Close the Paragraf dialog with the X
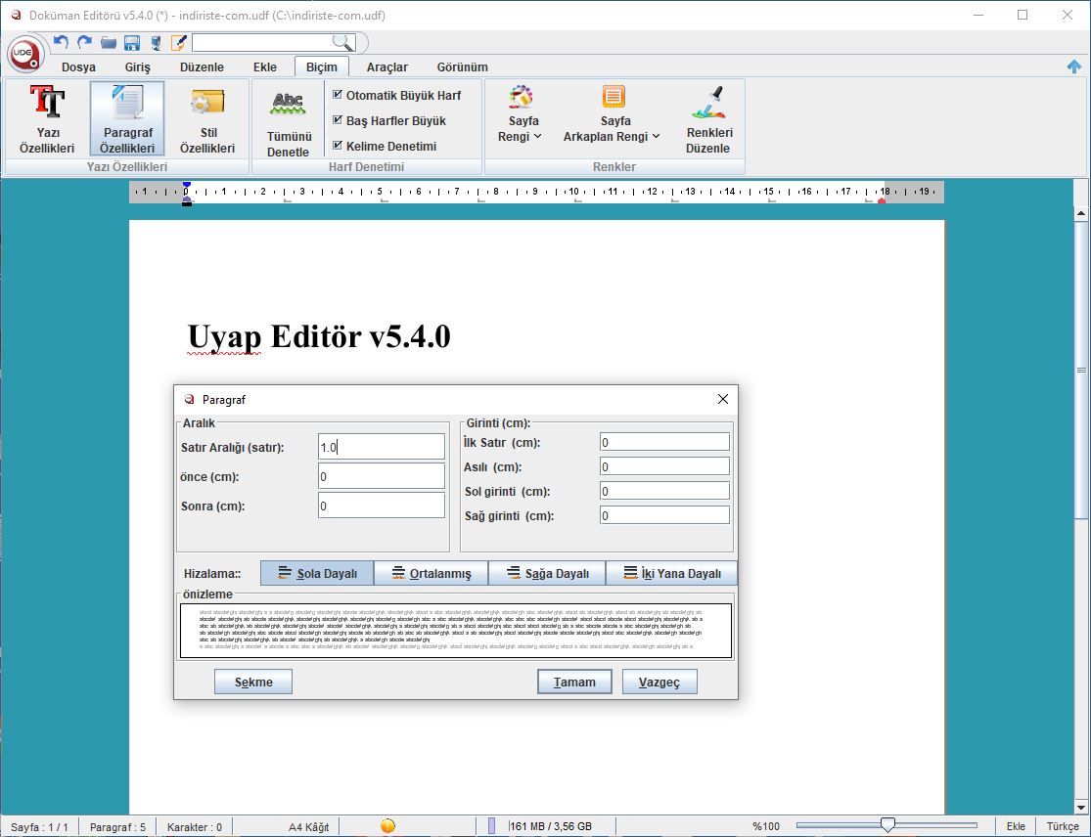 723,399
